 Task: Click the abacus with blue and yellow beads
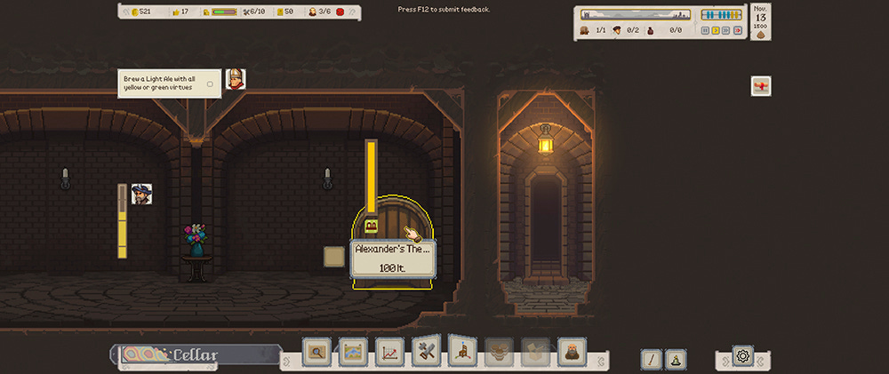[x=721, y=15]
